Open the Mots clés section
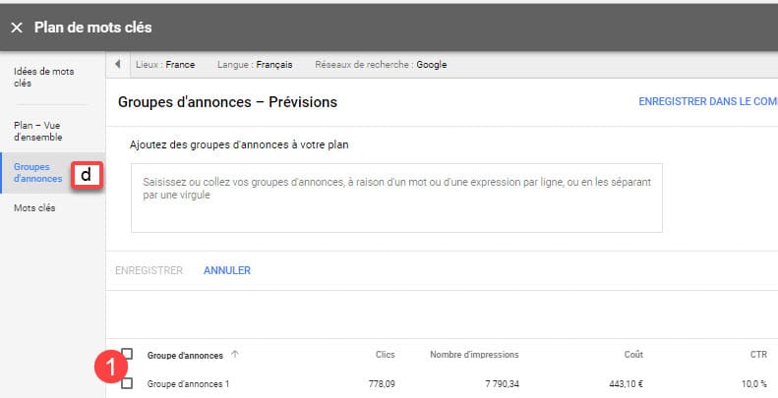778x398 pixels. (34, 207)
